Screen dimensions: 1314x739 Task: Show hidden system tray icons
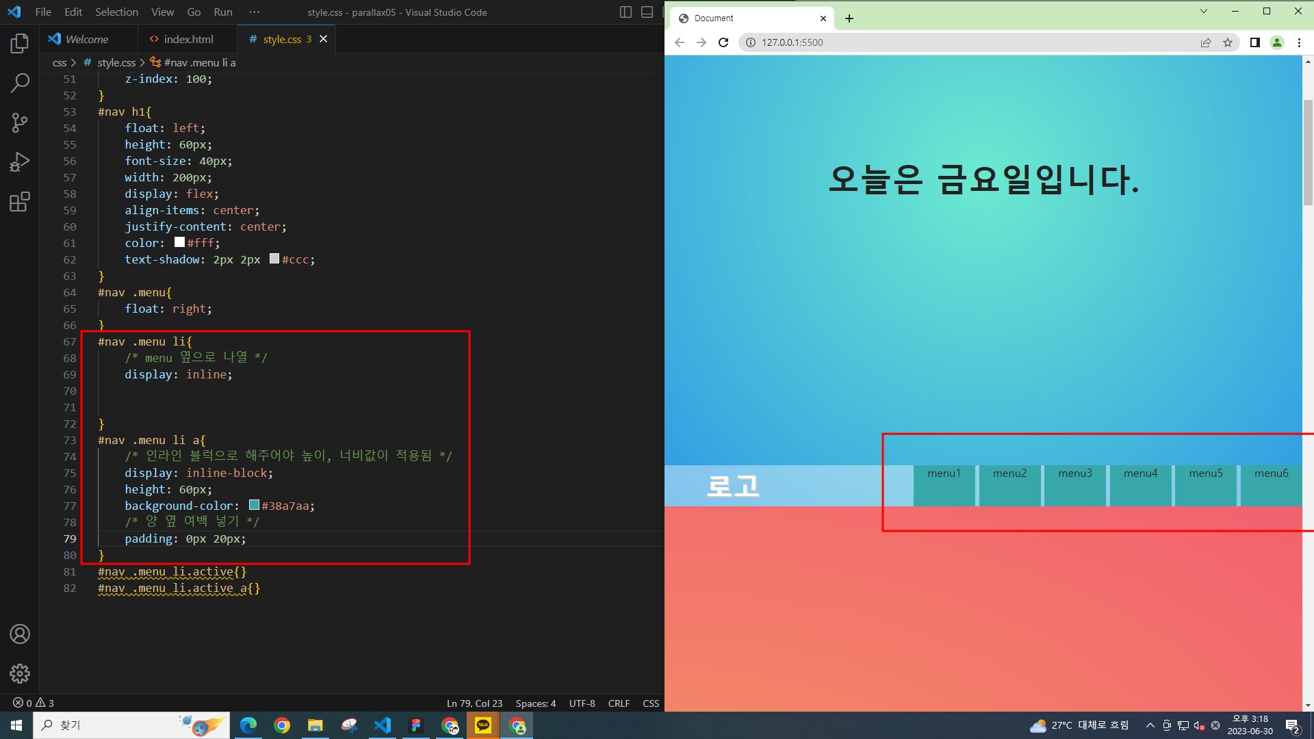(x=1150, y=725)
